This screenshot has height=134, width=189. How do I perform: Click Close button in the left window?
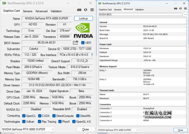[85, 129]
